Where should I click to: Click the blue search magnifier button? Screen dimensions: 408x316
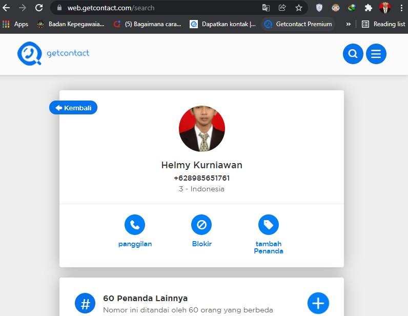[x=353, y=54]
